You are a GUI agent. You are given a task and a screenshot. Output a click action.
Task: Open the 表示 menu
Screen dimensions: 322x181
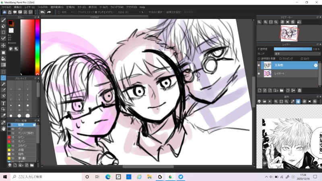93,7
